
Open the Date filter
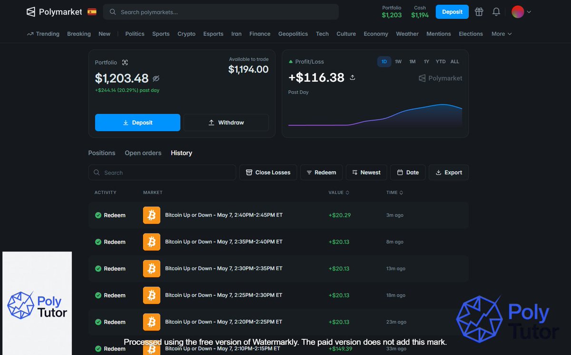click(x=408, y=173)
